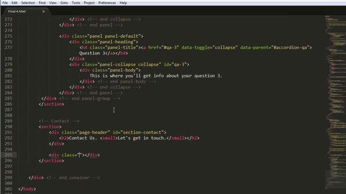The width and height of the screenshot is (346, 194).
Task: Open the Goto menu
Action: pos(64,3)
